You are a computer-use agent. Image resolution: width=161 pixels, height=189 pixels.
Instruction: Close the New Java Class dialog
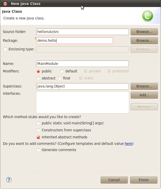5,4
